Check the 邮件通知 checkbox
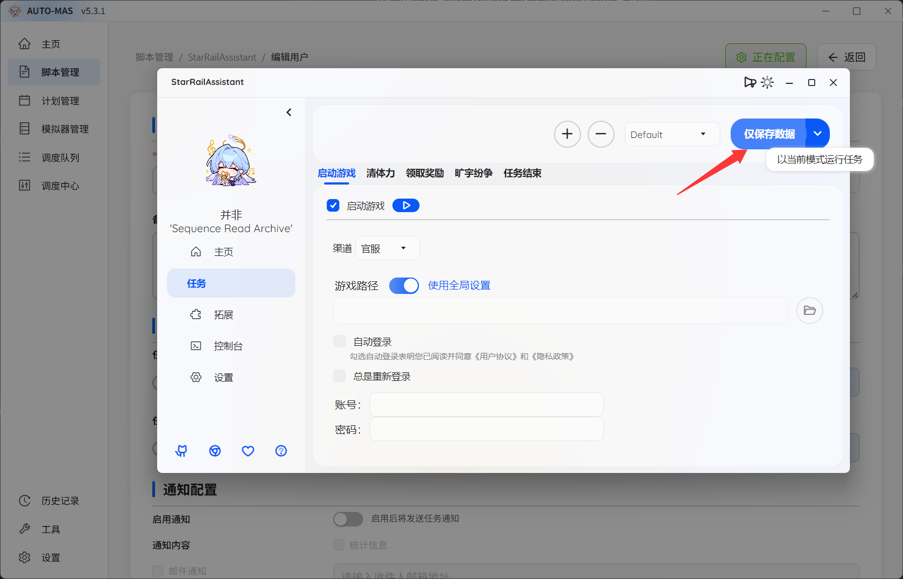Screen dimensions: 903x579 [x=158, y=571]
